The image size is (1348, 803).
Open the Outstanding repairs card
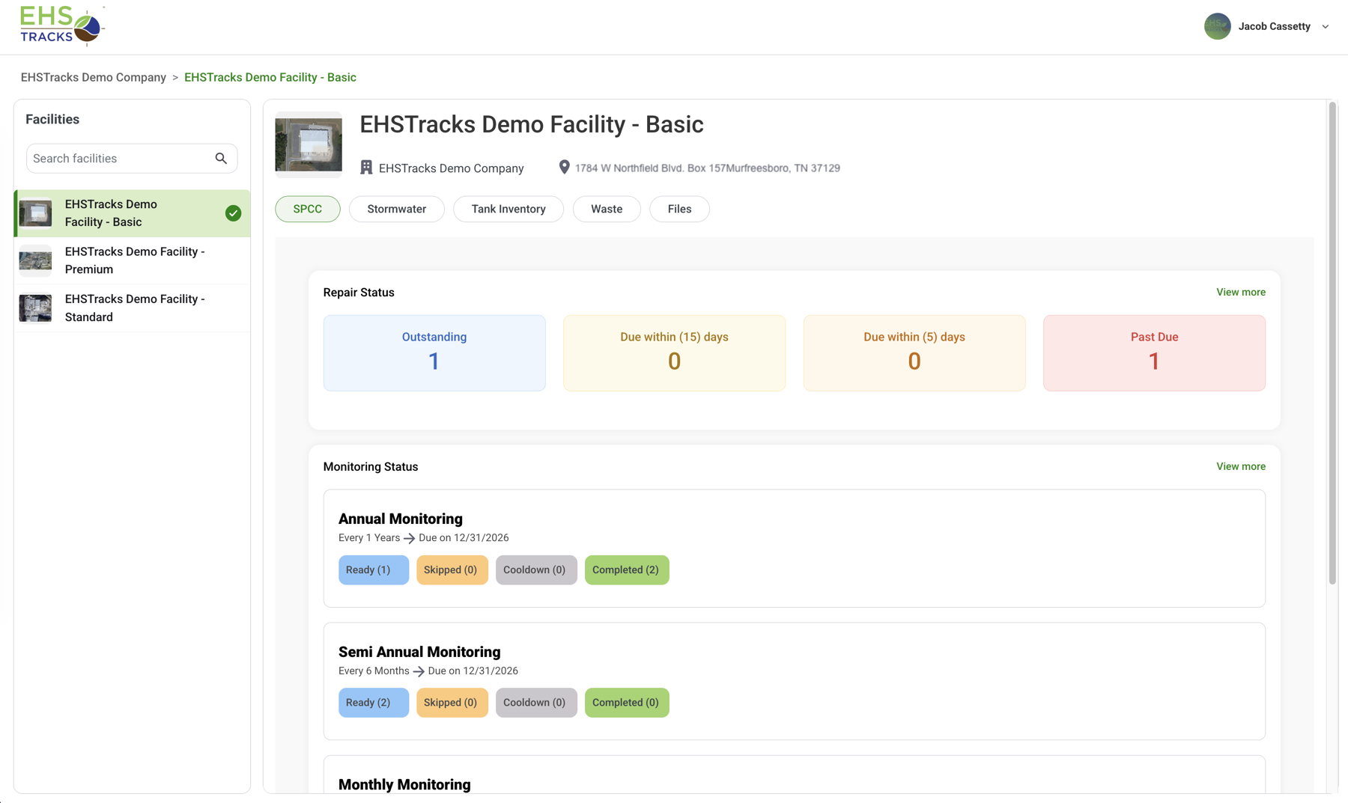[434, 352]
